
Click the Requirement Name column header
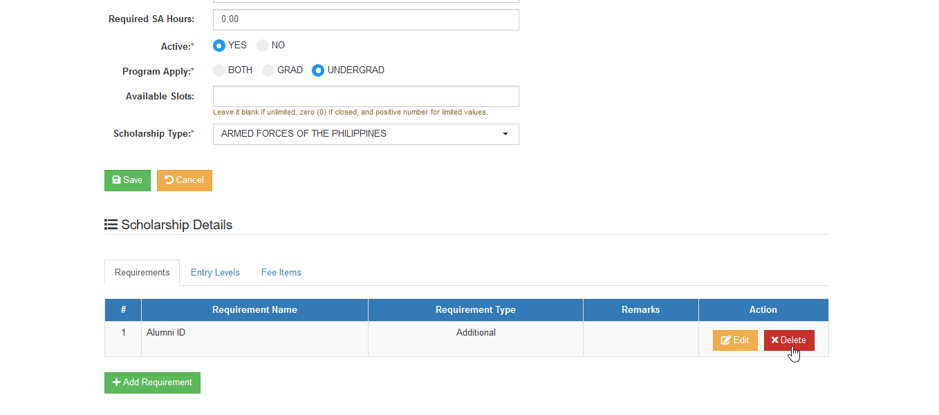[254, 310]
